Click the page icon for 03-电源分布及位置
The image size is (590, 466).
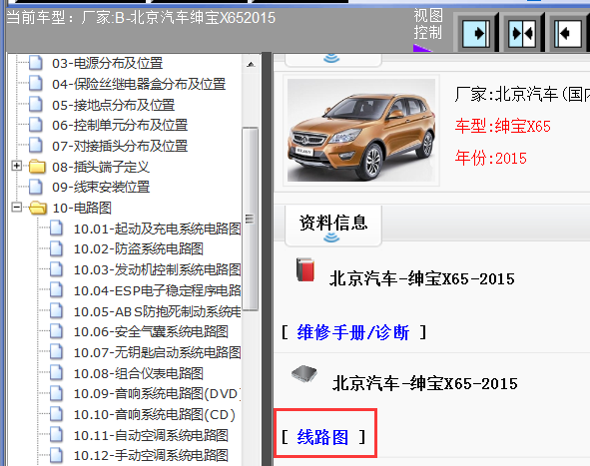pyautogui.click(x=36, y=63)
